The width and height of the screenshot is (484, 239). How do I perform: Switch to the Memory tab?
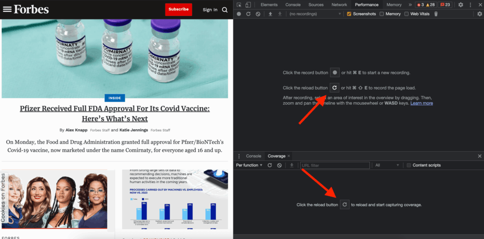[x=394, y=5]
